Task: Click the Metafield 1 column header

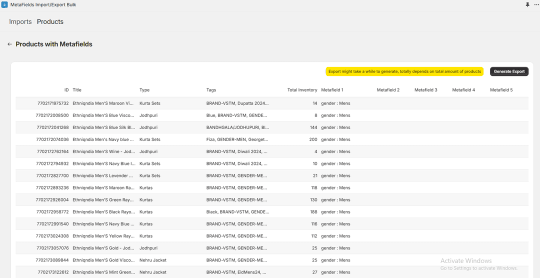Action: pos(332,90)
